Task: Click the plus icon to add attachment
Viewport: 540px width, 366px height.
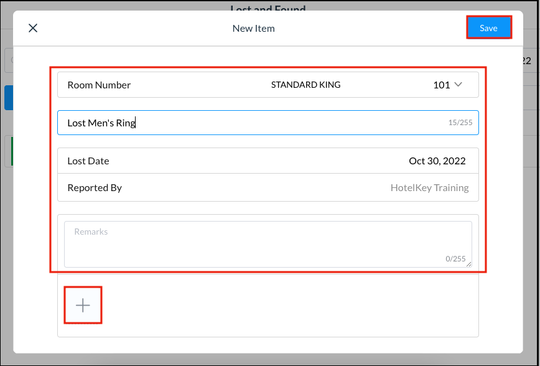Action: [x=83, y=305]
